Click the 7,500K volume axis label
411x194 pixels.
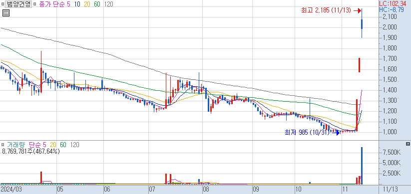(x=392, y=153)
